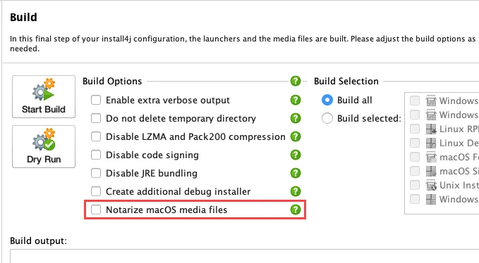Toggle Disable code signing checkbox
Viewport: 479px width, 263px height.
(96, 155)
